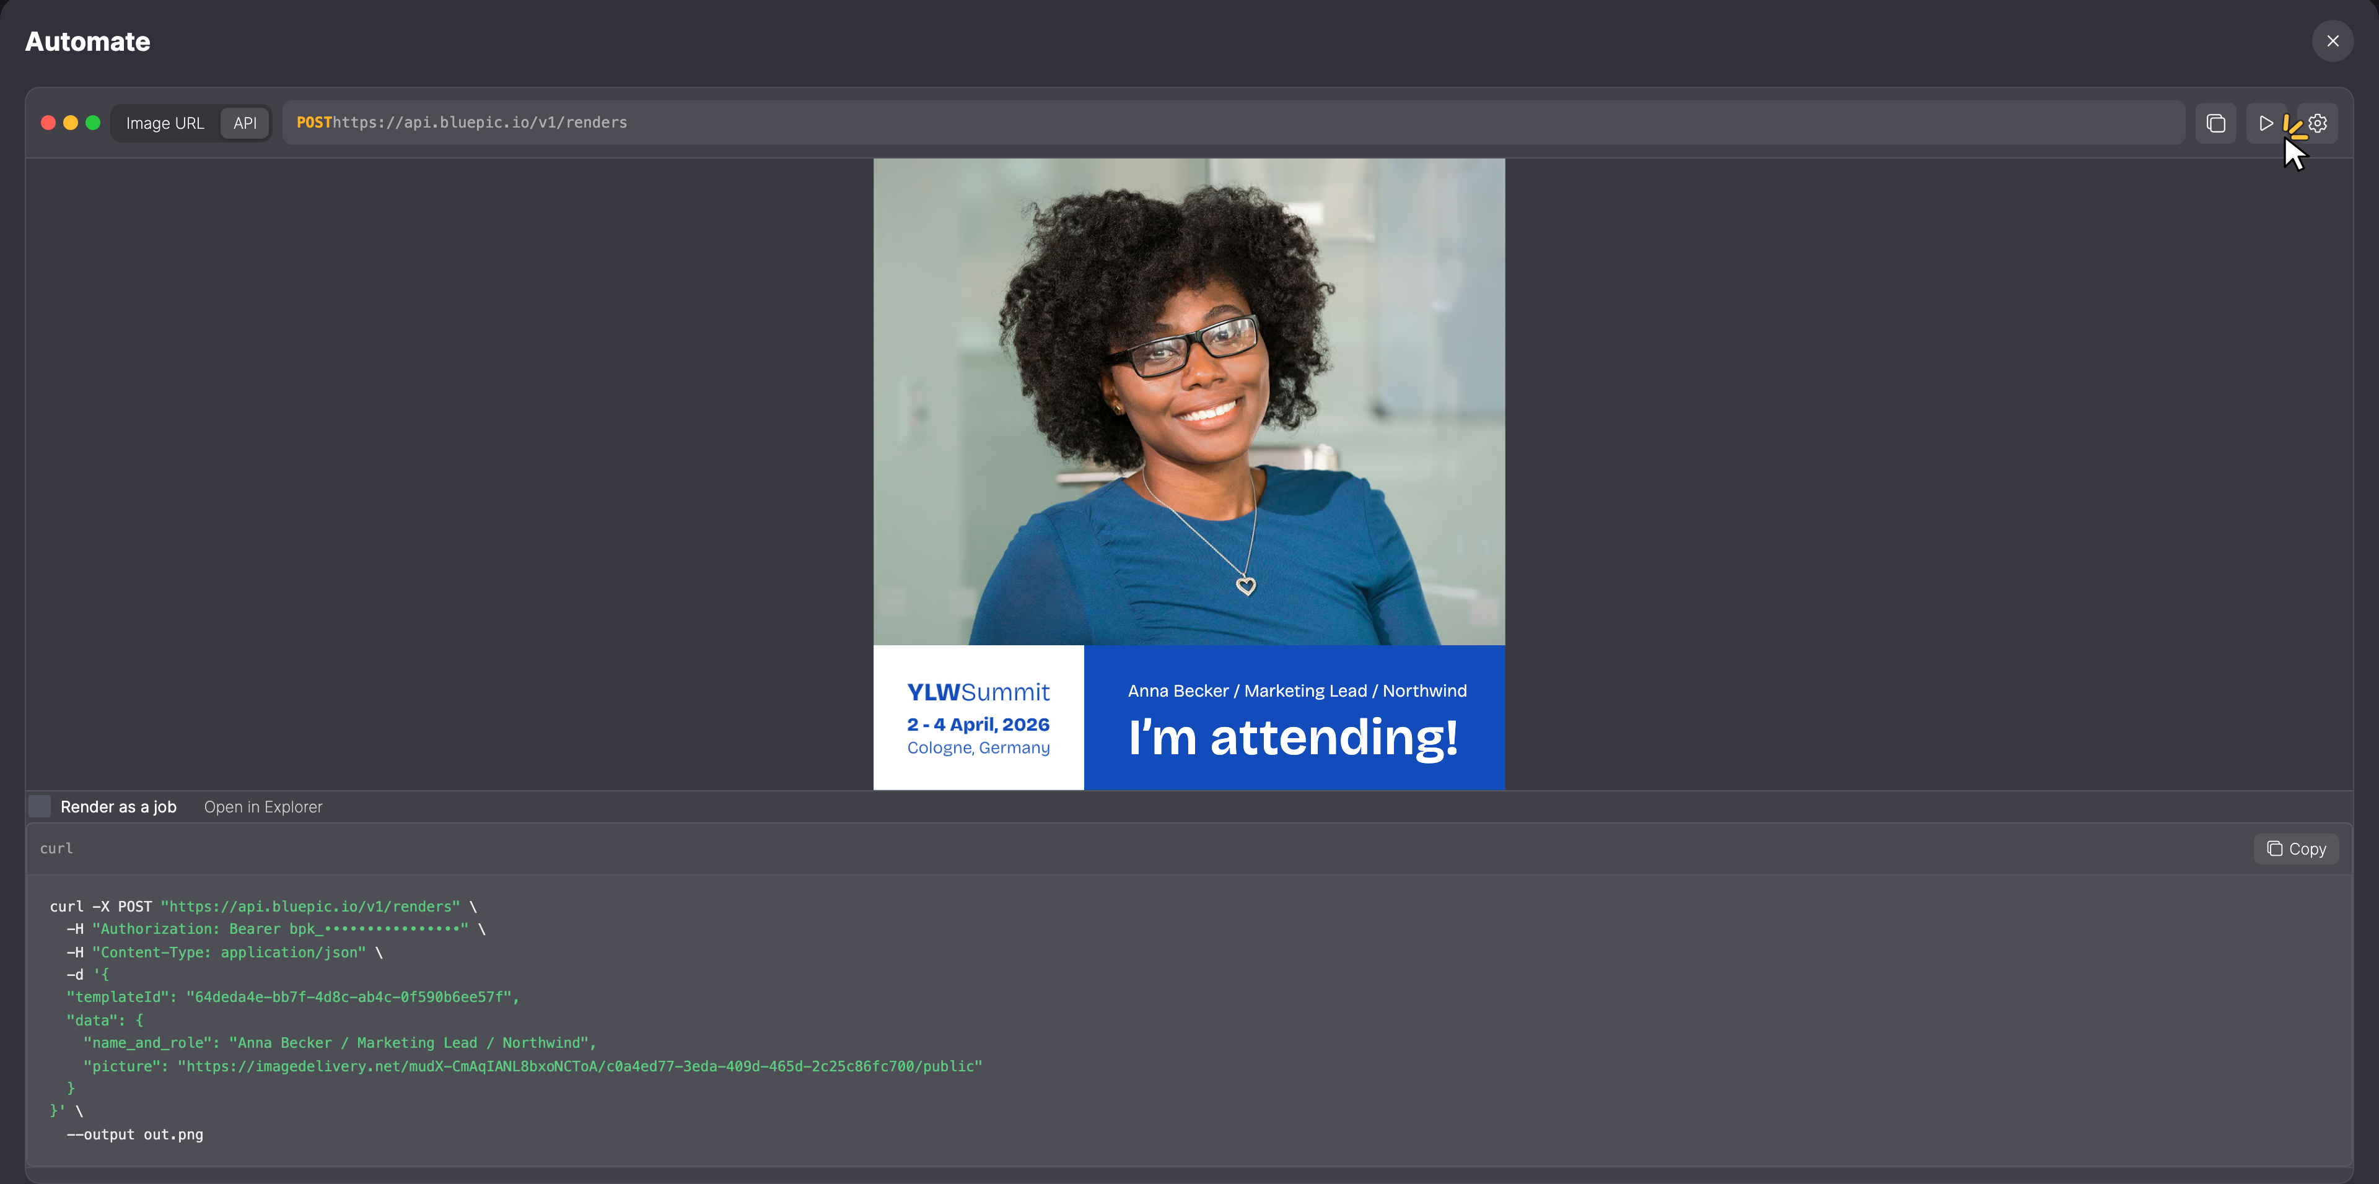Viewport: 2379px width, 1184px height.
Task: Click the picture URL line in the code
Action: tap(533, 1066)
